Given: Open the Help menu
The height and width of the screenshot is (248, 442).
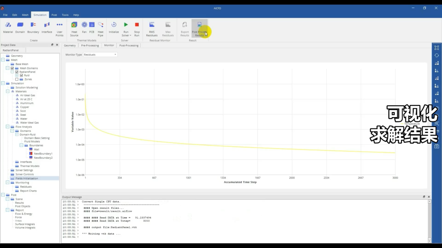Looking at the screenshot, I should pyautogui.click(x=76, y=15).
